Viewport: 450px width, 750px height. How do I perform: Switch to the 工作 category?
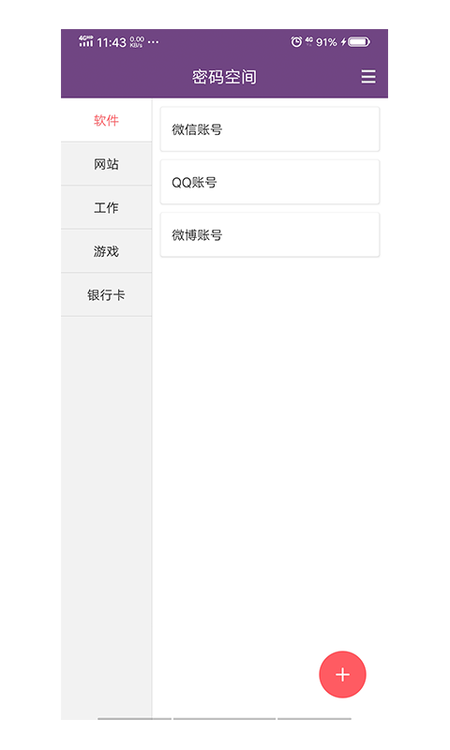(106, 207)
